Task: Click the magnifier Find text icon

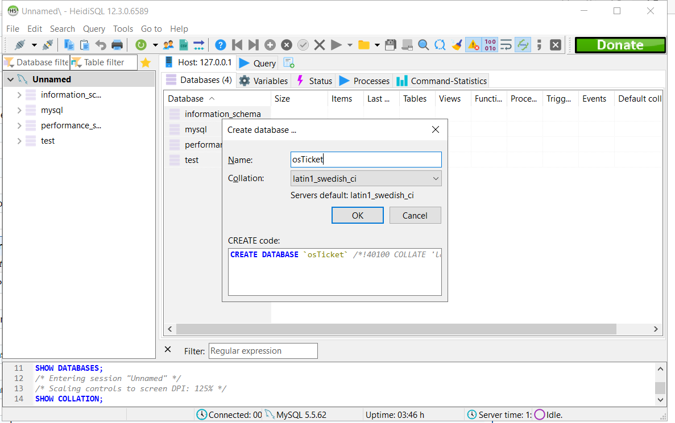Action: pyautogui.click(x=424, y=45)
